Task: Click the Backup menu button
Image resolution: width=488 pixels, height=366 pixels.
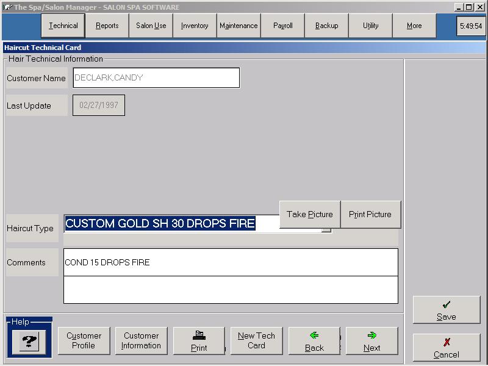Action: 326,26
